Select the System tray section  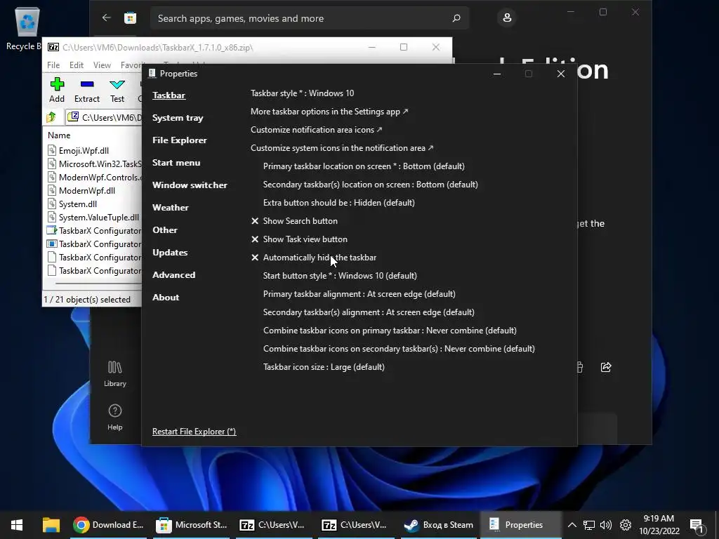pos(178,118)
